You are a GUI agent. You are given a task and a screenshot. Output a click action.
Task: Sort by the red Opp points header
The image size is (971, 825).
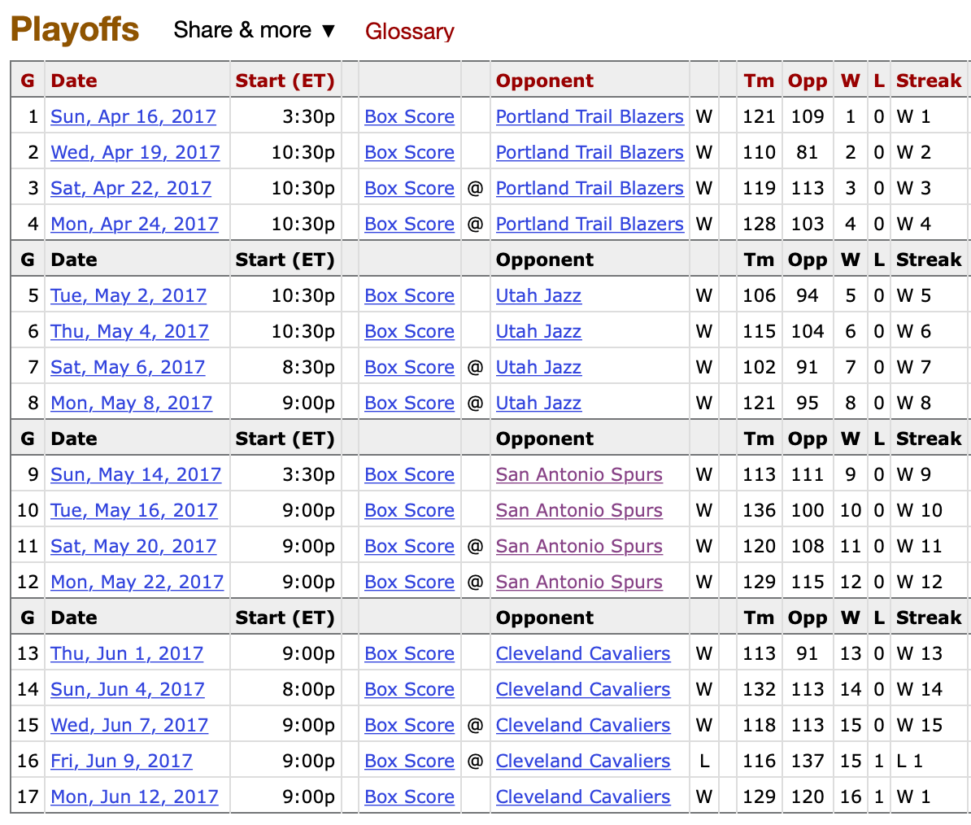808,81
